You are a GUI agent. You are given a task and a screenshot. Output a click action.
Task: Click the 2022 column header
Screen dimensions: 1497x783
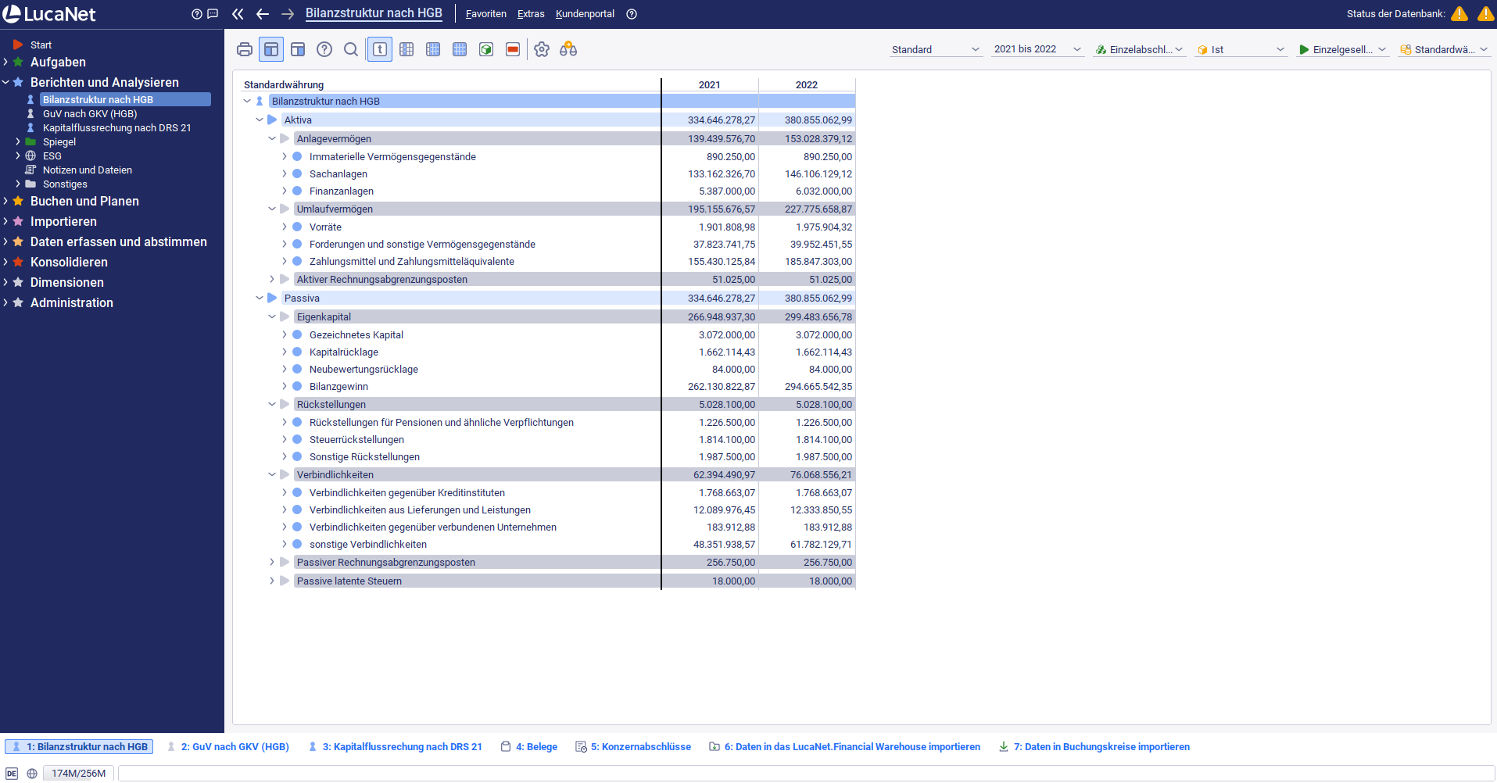point(807,84)
